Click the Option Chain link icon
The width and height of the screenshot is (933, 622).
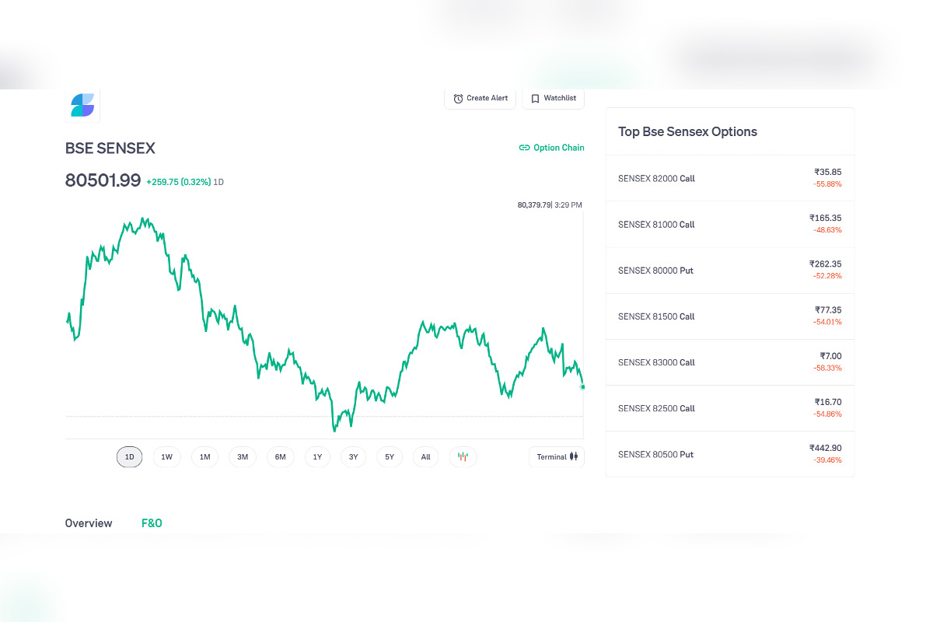524,148
